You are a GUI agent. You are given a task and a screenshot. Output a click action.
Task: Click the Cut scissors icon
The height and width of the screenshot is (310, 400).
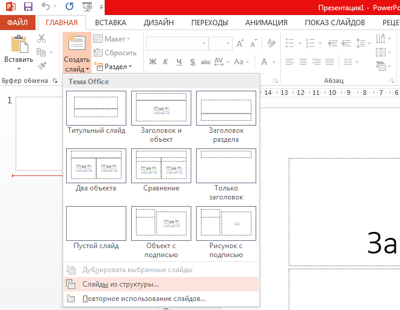point(42,38)
